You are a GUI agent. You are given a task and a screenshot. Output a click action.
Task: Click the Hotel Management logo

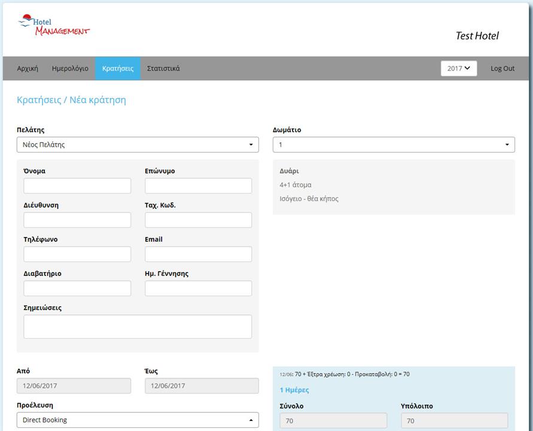(54, 25)
